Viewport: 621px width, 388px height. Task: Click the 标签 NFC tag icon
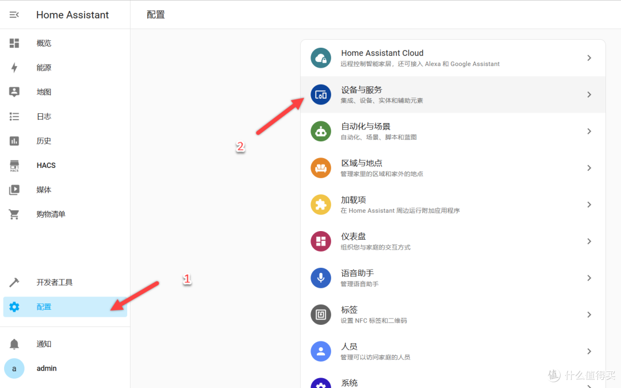321,315
